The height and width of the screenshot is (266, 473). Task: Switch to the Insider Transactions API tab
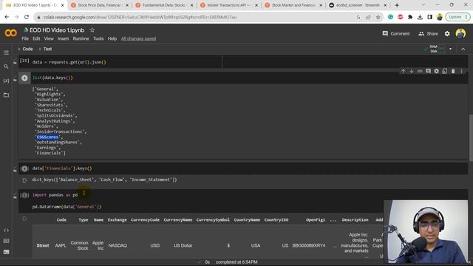pyautogui.click(x=228, y=5)
